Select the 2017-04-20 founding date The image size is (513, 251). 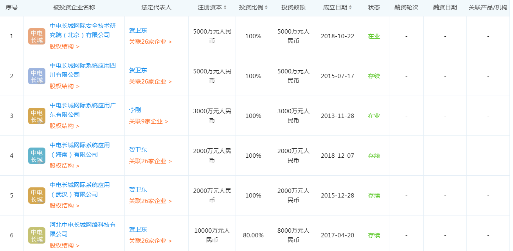pos(337,235)
